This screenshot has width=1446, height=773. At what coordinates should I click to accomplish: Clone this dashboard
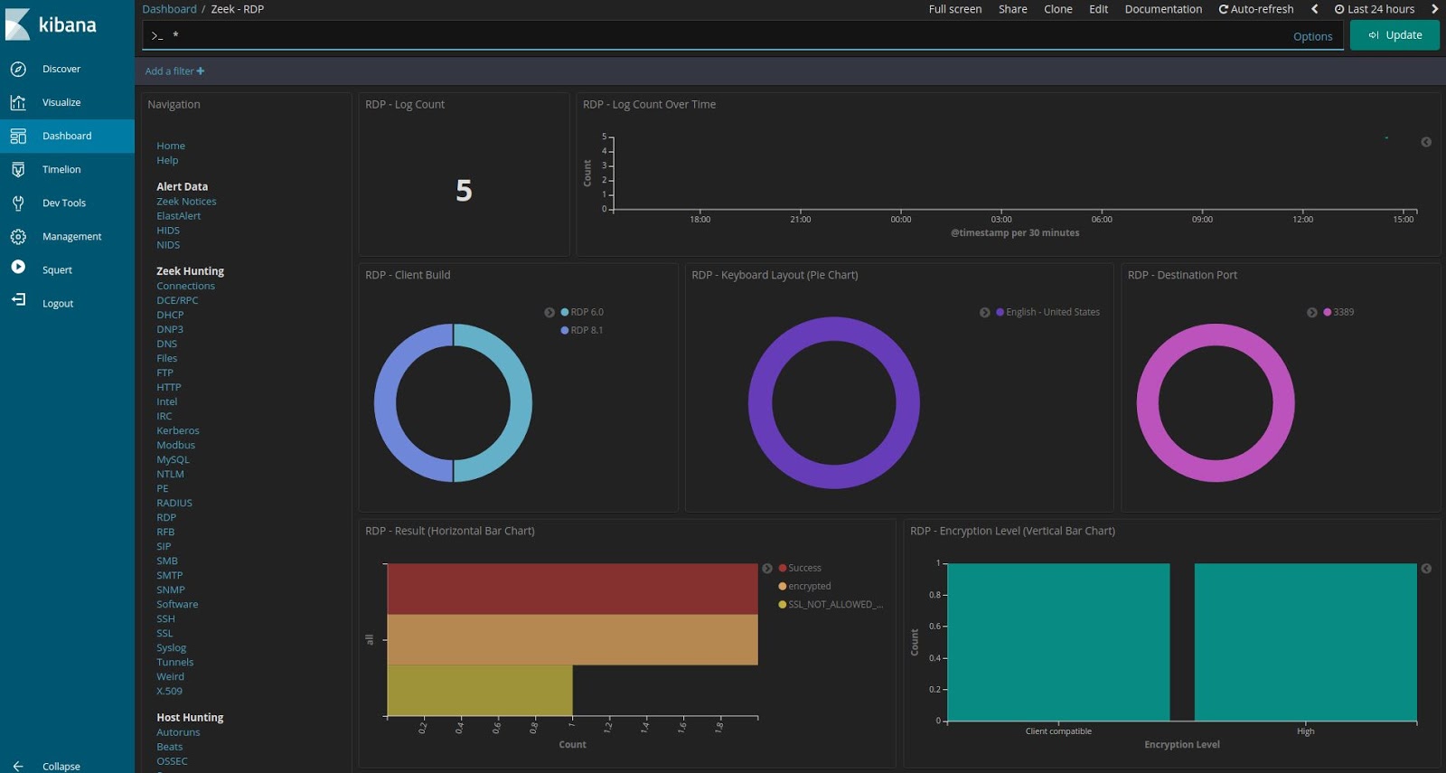pos(1058,9)
